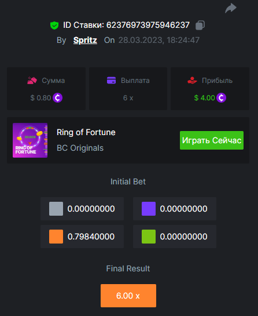Copy the bet ID with copy icon
Screen dimensions: 258x316
(x=200, y=25)
